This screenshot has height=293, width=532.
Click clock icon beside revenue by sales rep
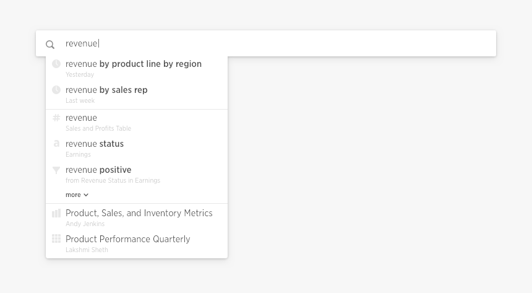tap(56, 90)
